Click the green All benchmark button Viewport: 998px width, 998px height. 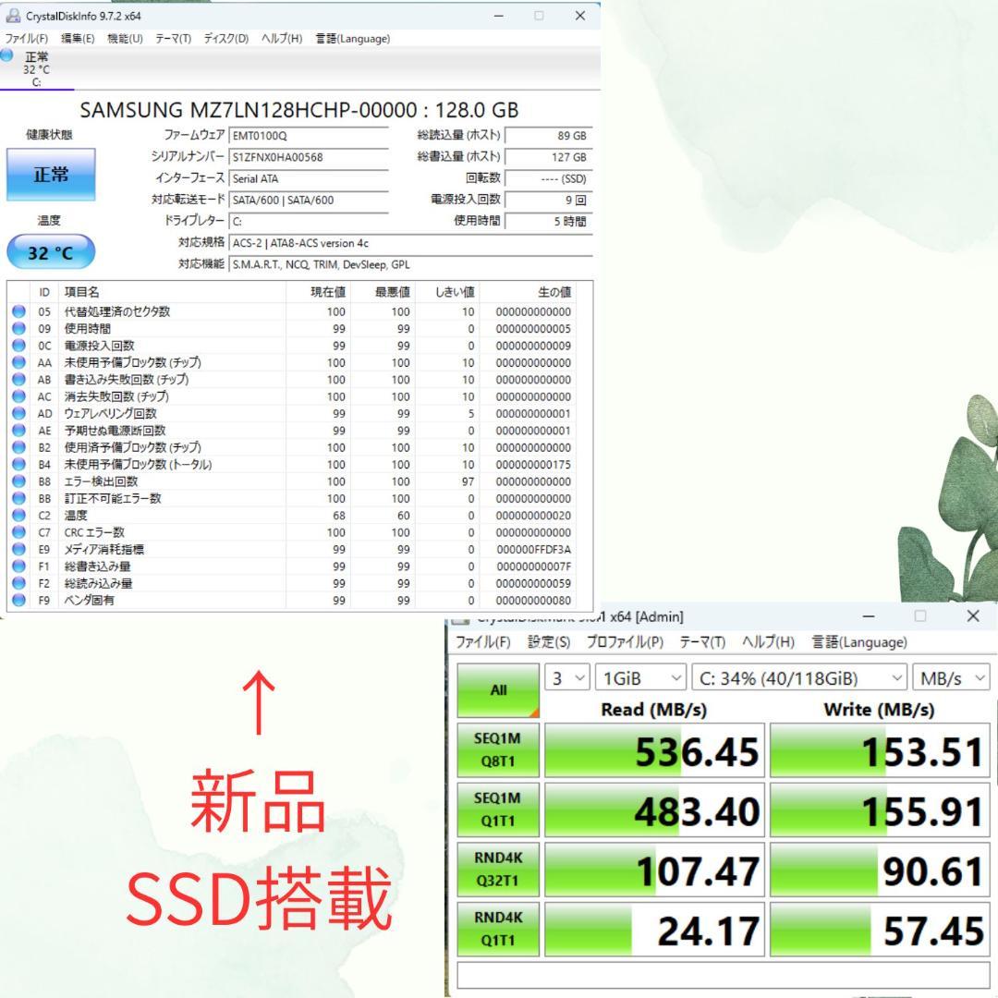(x=496, y=689)
